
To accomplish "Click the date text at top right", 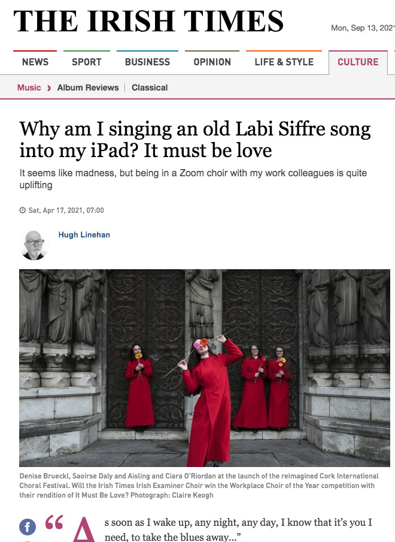I will tap(363, 28).
